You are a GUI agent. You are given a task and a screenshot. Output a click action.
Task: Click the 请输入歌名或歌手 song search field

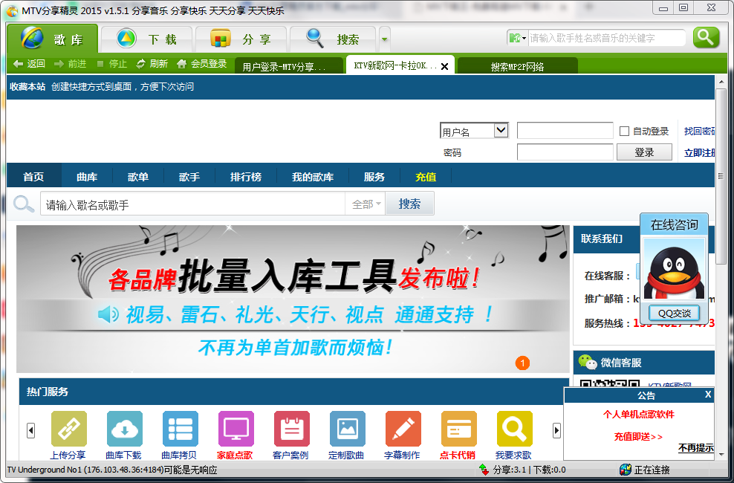point(193,204)
